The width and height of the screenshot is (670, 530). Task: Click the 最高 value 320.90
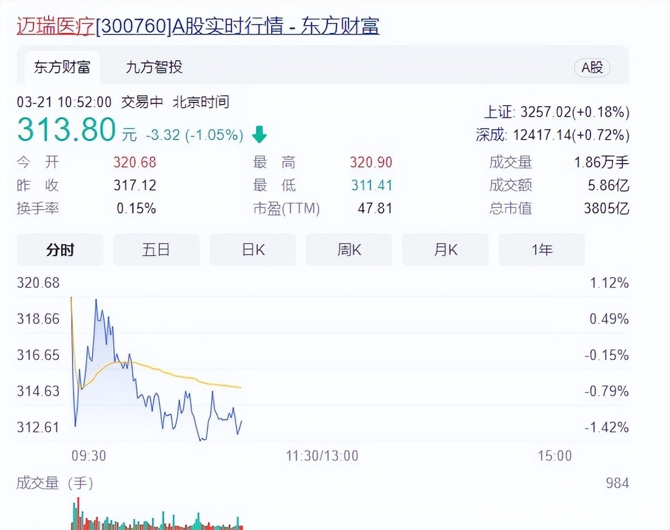371,162
